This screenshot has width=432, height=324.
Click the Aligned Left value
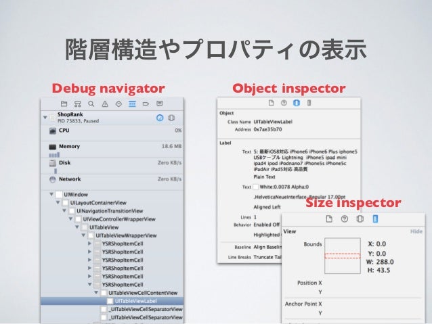267,207
